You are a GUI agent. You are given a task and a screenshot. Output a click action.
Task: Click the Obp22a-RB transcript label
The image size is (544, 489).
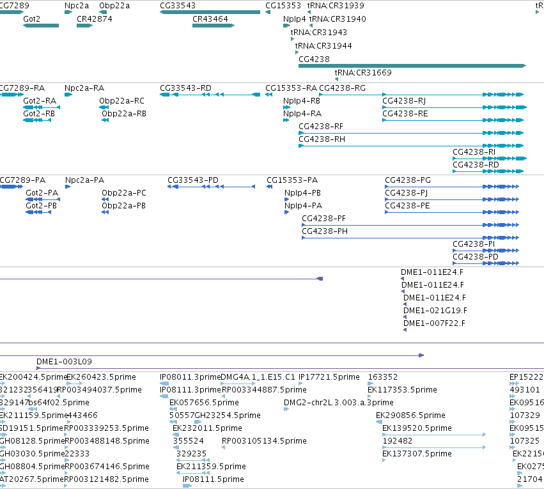point(124,114)
